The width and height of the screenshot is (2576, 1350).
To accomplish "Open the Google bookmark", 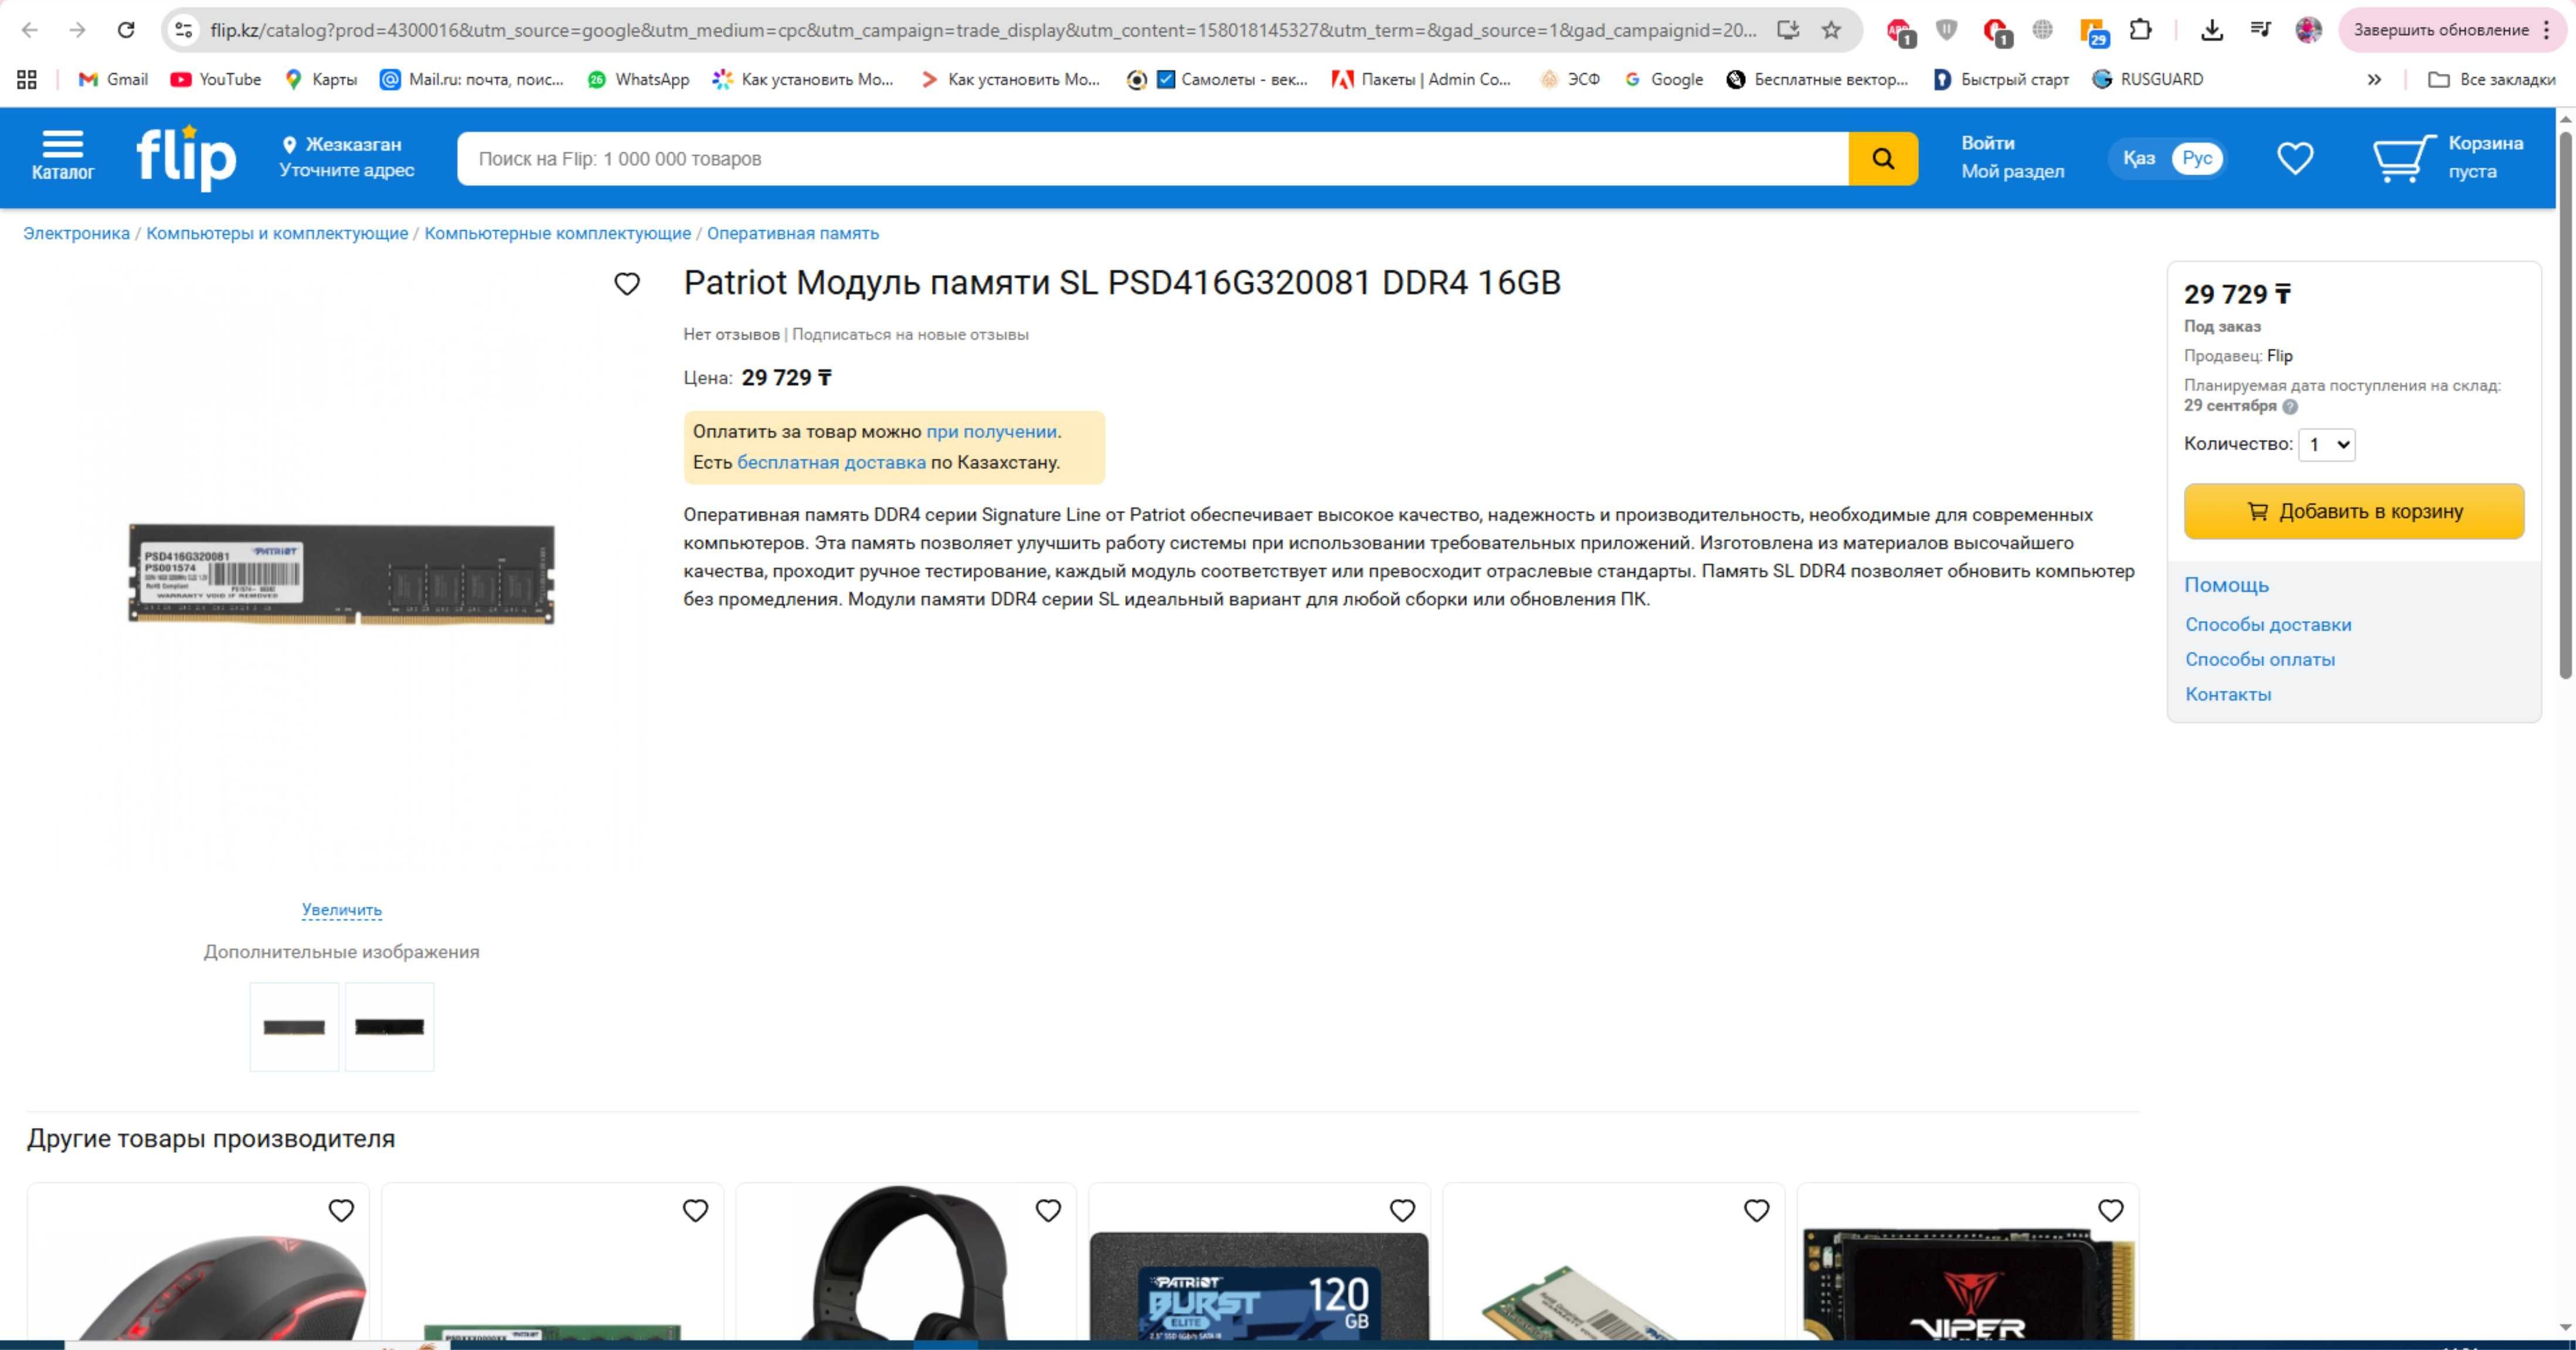I will coord(1663,79).
